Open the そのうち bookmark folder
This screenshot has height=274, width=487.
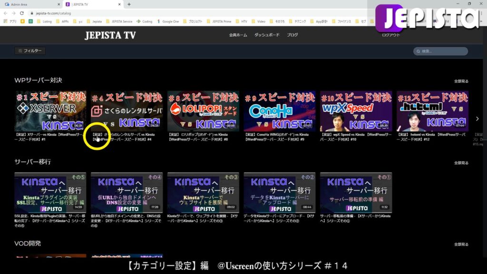[x=277, y=21]
